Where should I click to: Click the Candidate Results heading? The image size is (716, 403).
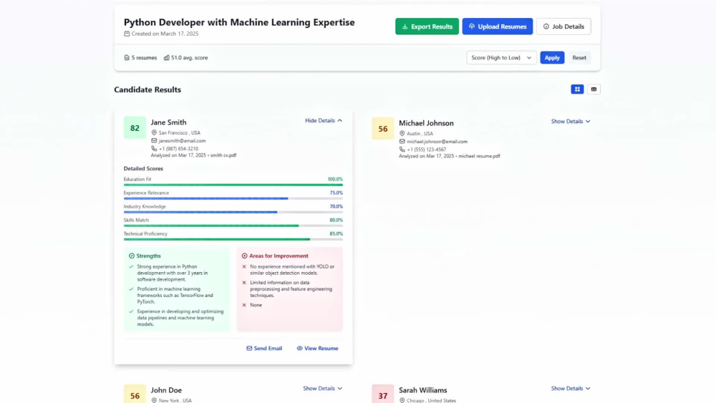[x=147, y=89]
